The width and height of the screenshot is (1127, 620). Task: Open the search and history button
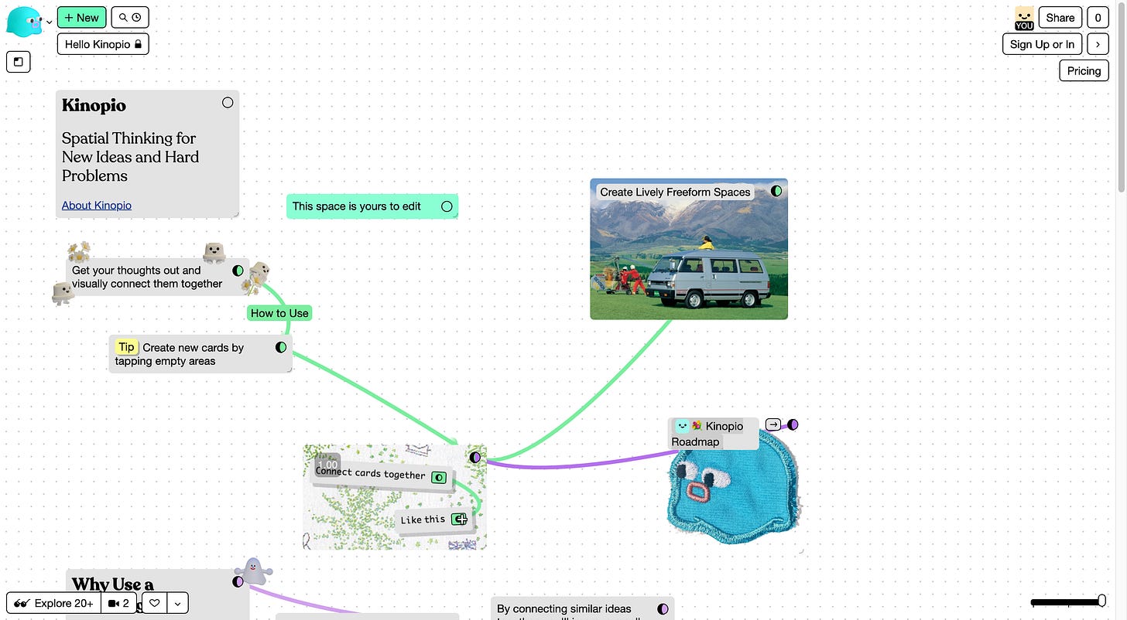pos(130,17)
